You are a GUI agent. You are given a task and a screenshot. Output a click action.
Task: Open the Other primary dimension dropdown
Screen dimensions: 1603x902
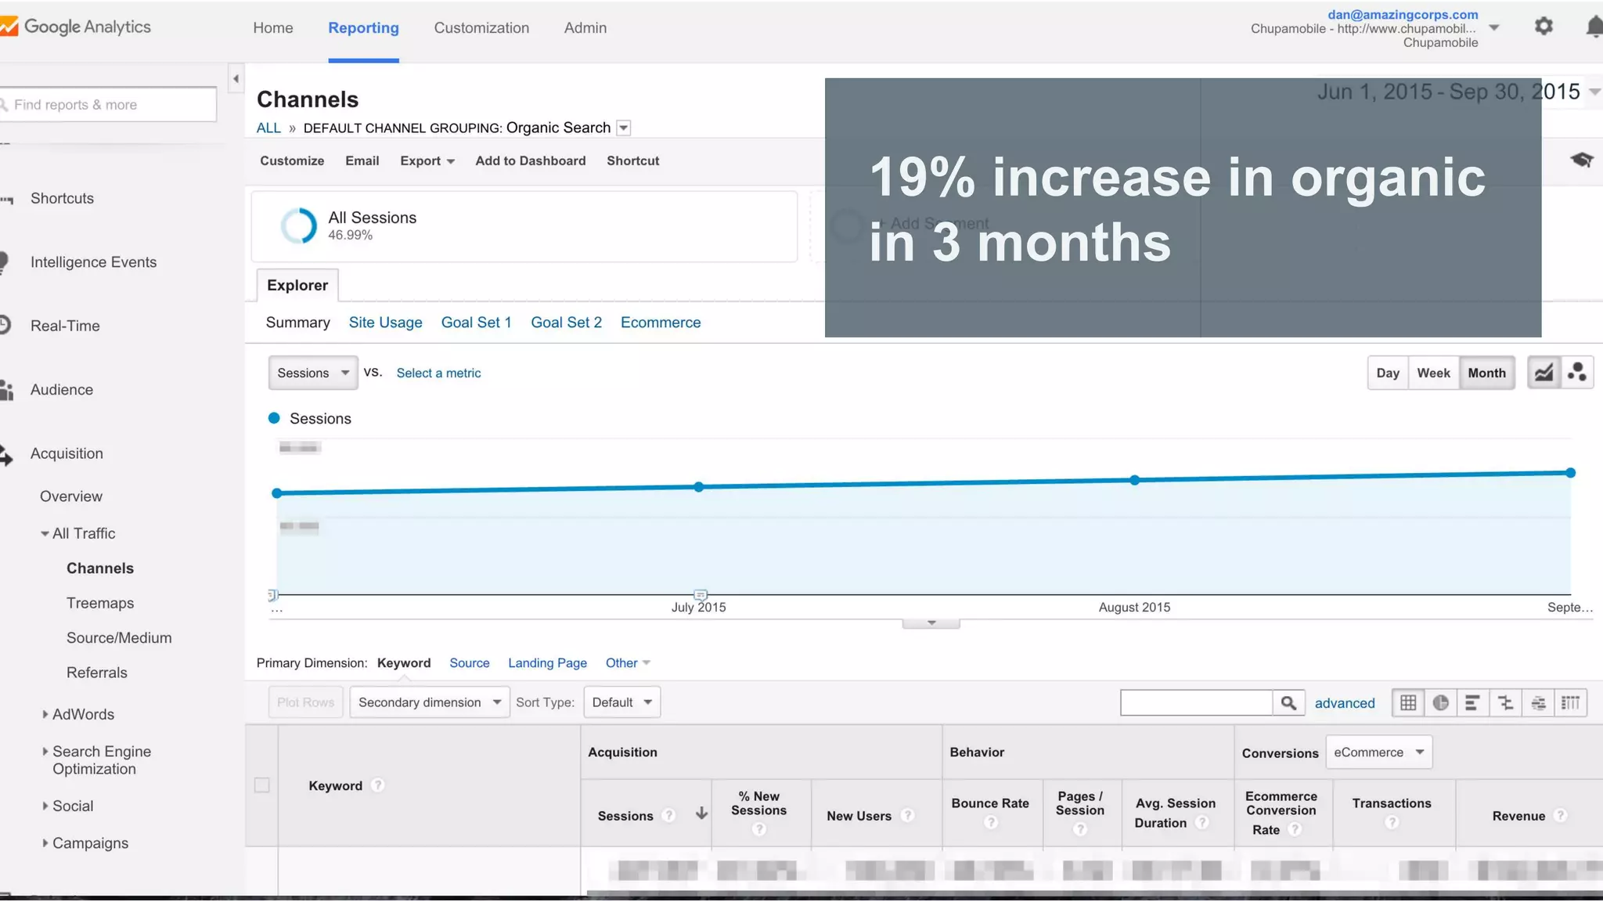[x=628, y=662]
